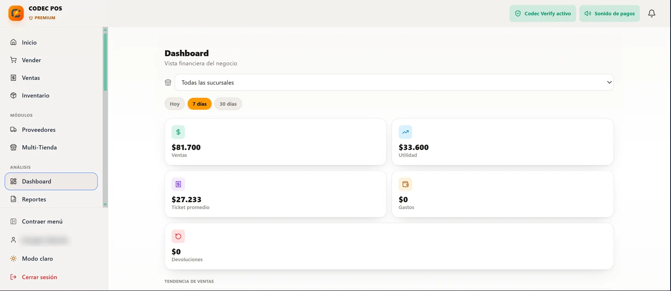Click the MÓDULOS section label

(21, 115)
